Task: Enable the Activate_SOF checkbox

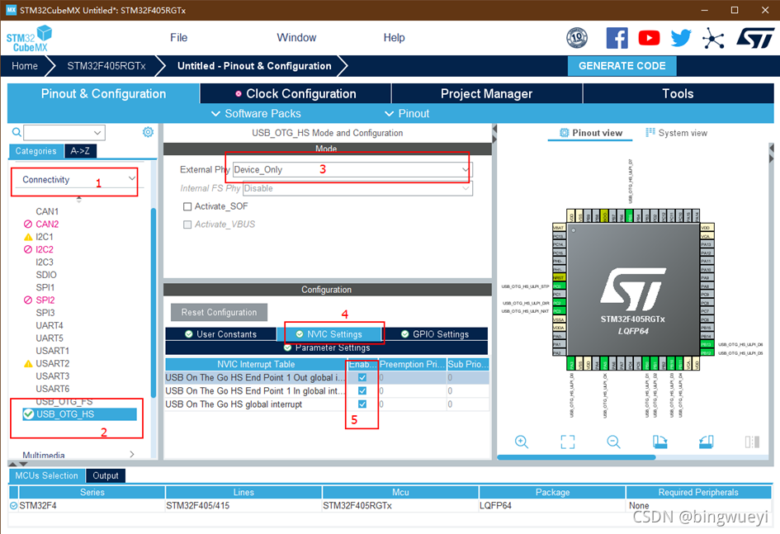Action: [187, 206]
